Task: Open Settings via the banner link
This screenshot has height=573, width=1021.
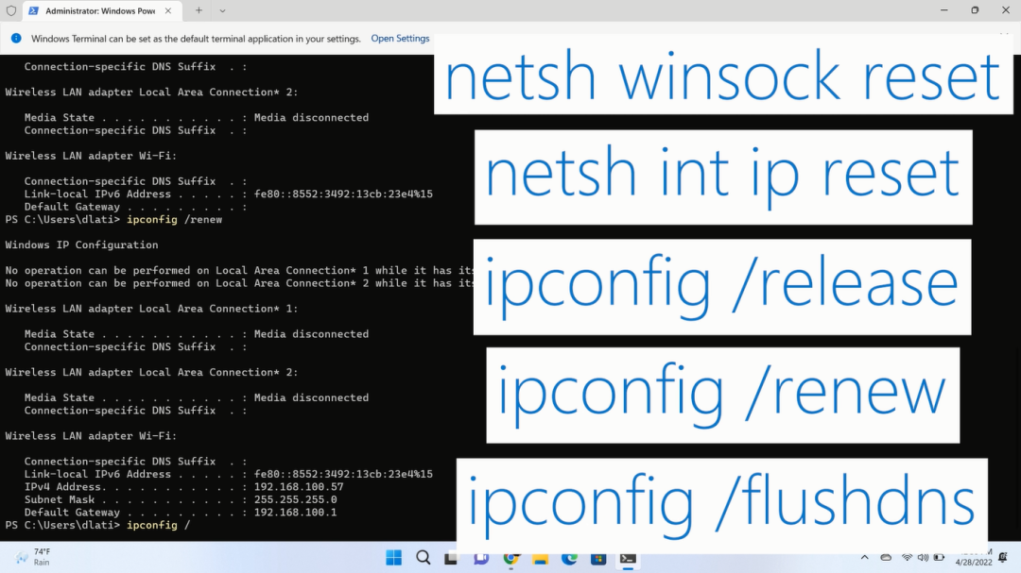Action: [400, 39]
